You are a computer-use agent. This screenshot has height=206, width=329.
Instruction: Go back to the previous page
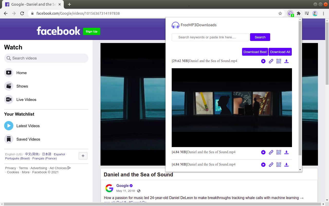click(x=6, y=13)
